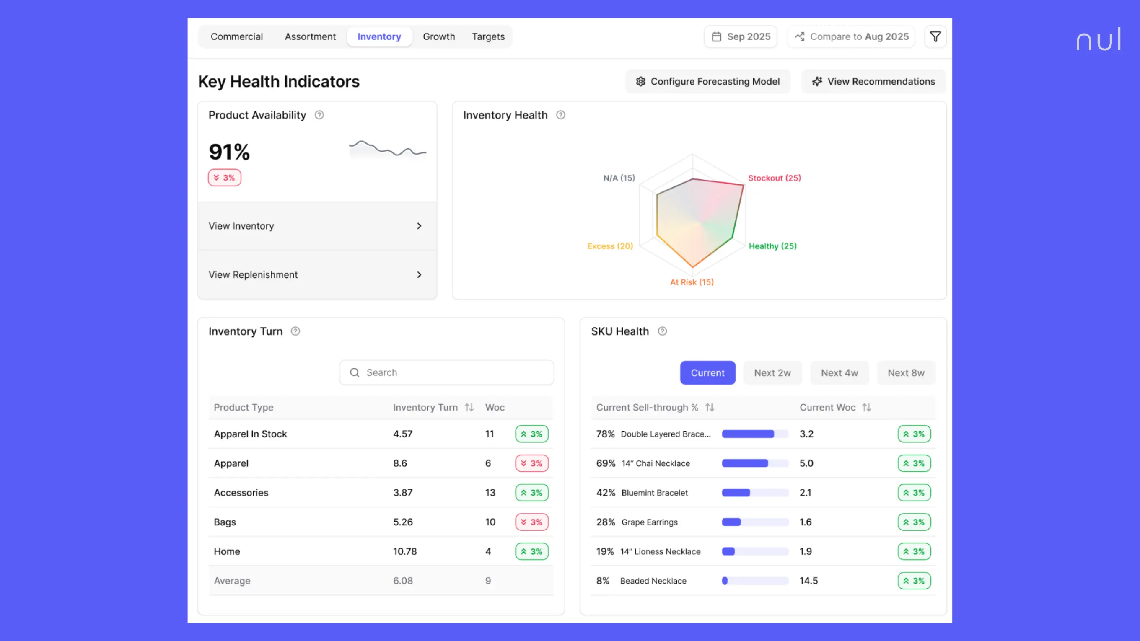1140x641 pixels.
Task: Open the Inventory Health help tooltip icon
Action: tap(560, 114)
